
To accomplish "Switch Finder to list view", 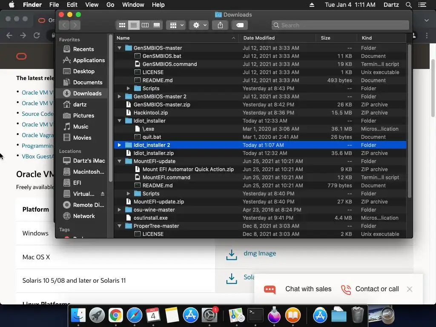I will click(x=134, y=25).
